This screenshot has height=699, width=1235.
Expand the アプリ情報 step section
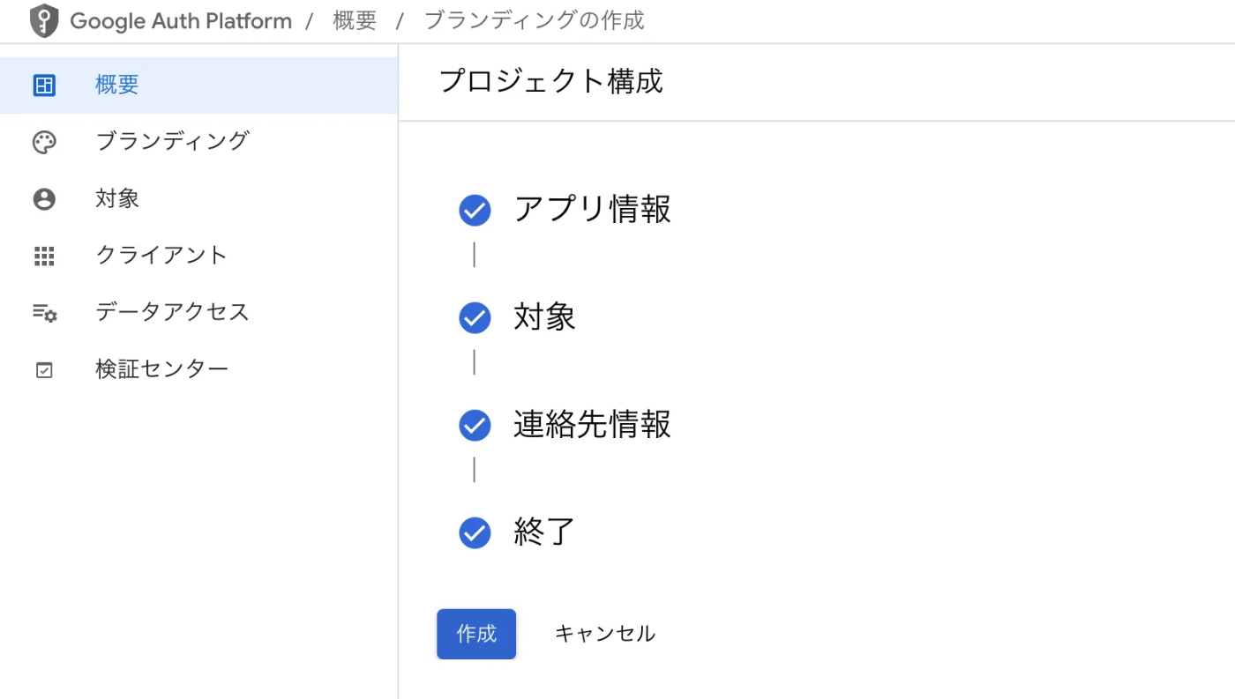[x=592, y=210]
